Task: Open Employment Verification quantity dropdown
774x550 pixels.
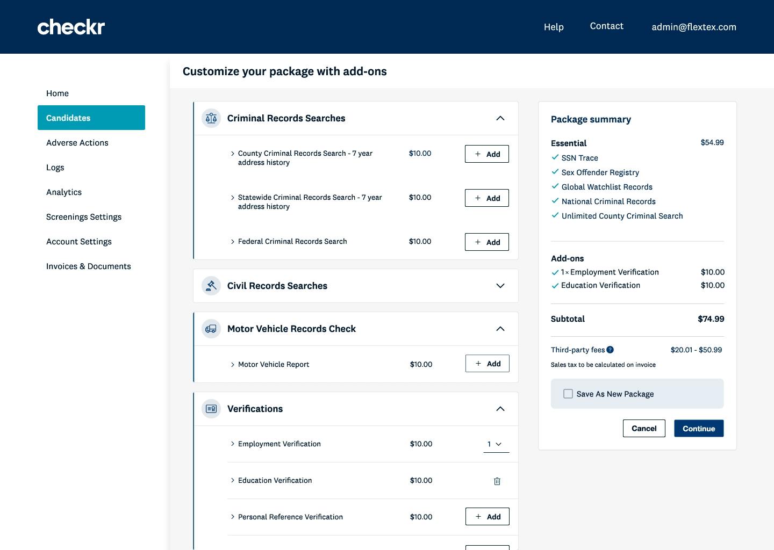Action: (x=496, y=444)
